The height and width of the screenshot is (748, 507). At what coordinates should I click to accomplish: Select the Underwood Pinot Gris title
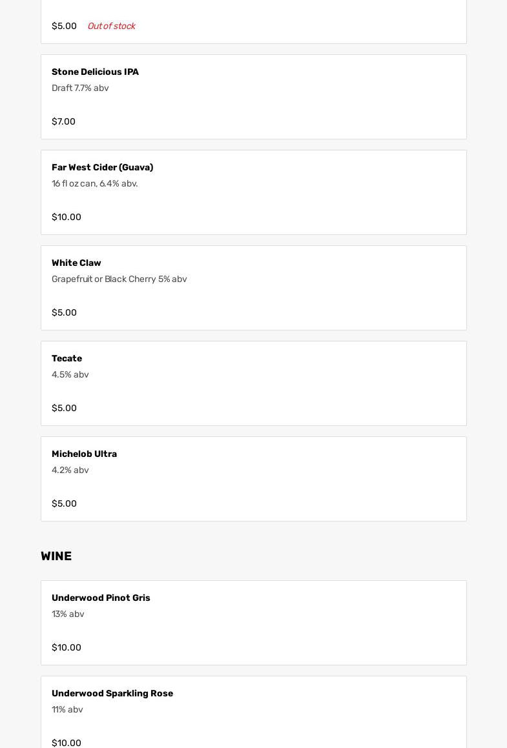point(101,598)
